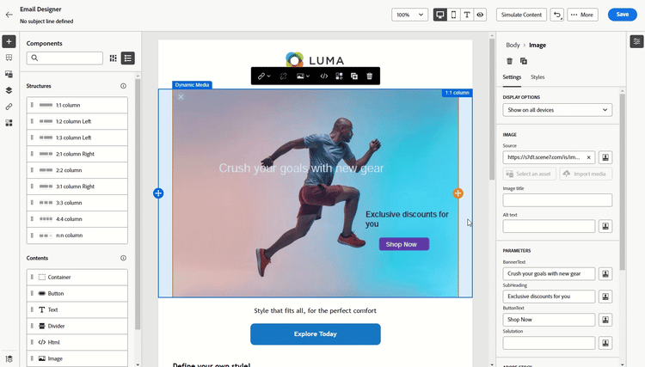Screen dimensions: 645x367
Task: Close the Dynamic Media image selection X
Action: (x=181, y=97)
